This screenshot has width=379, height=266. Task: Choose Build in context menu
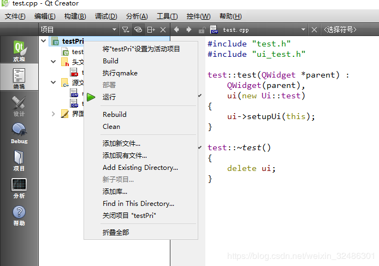(x=141, y=61)
